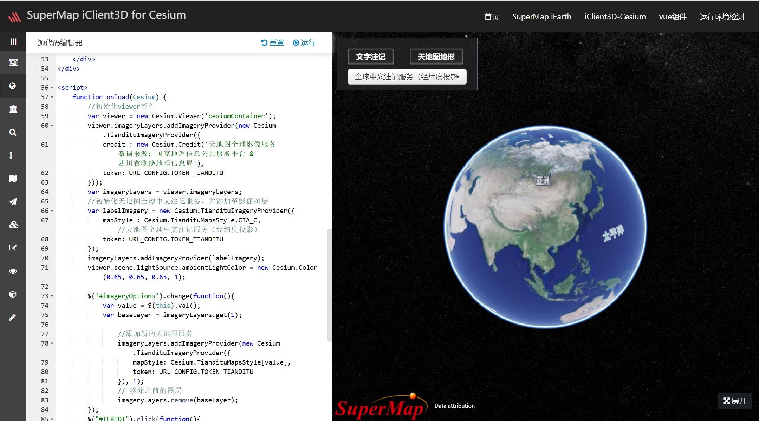This screenshot has width=759, height=421.
Task: Click comment // 移除之前的图层
Action: coord(150,391)
